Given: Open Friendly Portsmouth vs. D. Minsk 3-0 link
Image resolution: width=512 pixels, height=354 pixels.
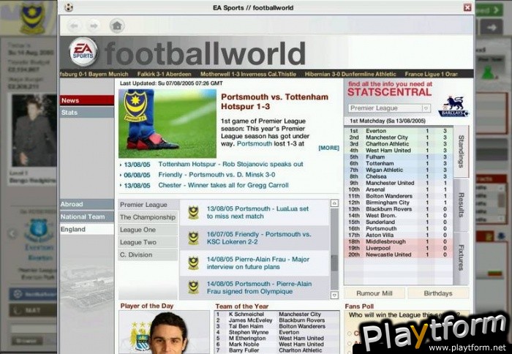Looking at the screenshot, I should [x=217, y=175].
